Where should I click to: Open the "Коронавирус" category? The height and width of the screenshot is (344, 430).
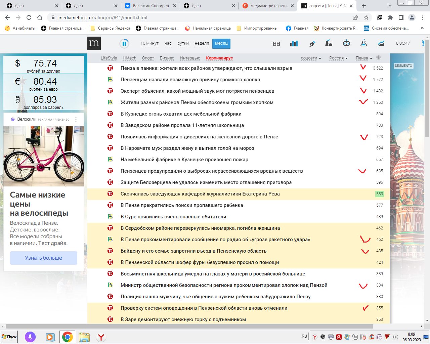coord(219,58)
